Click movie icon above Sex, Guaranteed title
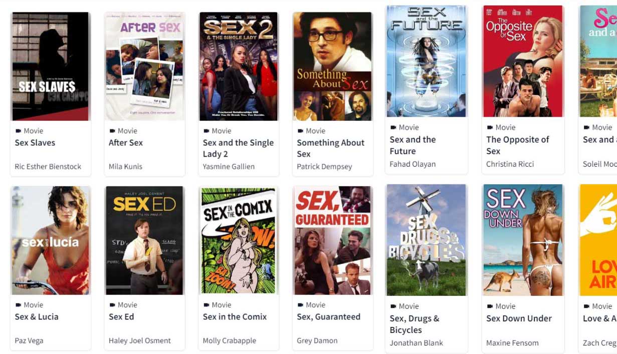This screenshot has height=354, width=617. (300, 304)
